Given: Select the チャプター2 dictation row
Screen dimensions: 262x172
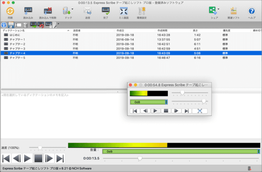Looking at the screenshot, I should point(131,44).
